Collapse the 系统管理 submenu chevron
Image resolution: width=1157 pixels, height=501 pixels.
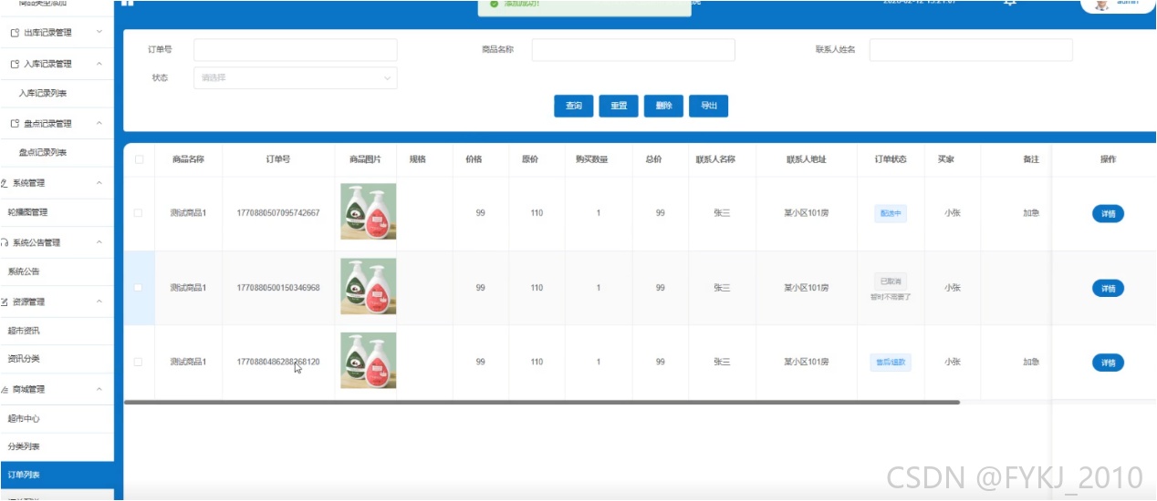(99, 183)
